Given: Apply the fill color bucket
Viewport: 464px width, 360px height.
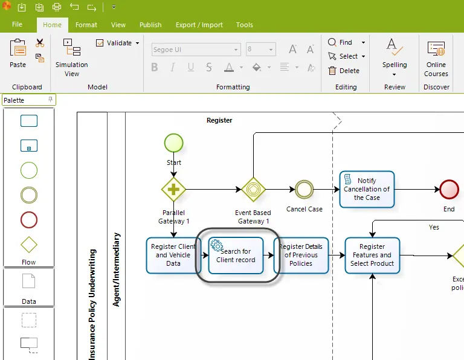Looking at the screenshot, I should [x=256, y=68].
